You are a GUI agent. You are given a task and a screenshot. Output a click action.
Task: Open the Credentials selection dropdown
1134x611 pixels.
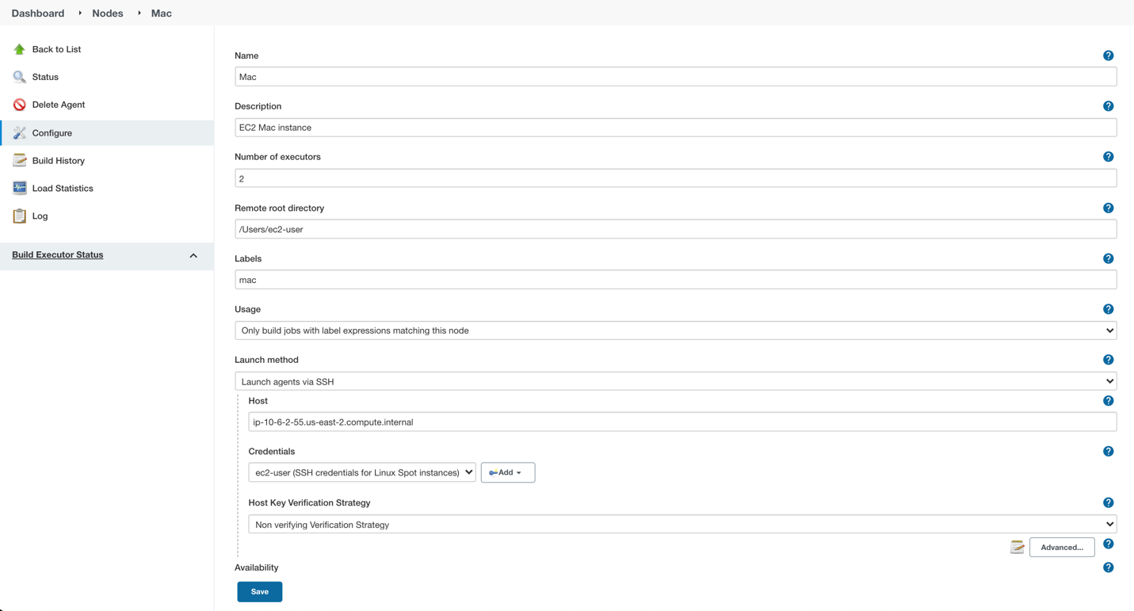pos(362,472)
